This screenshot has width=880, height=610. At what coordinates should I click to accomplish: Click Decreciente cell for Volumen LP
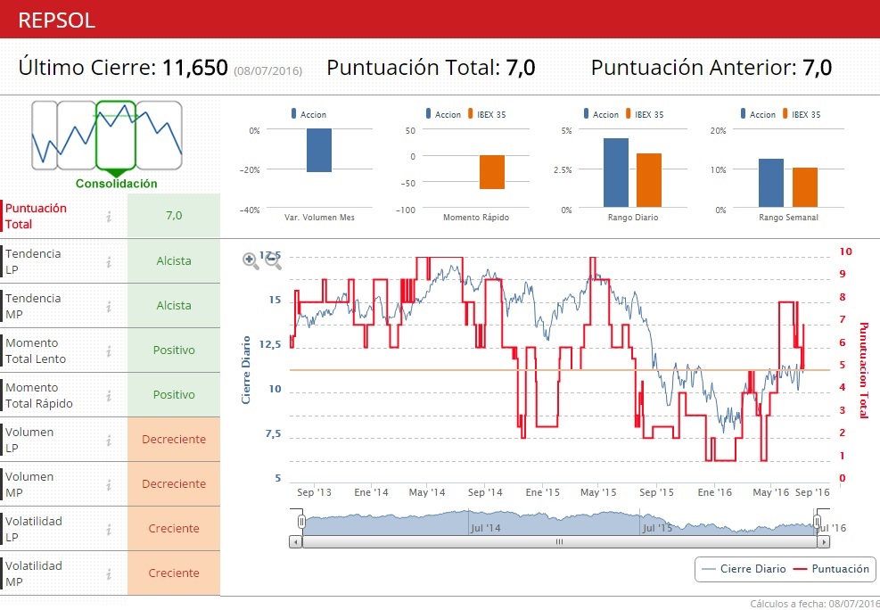pyautogui.click(x=174, y=440)
